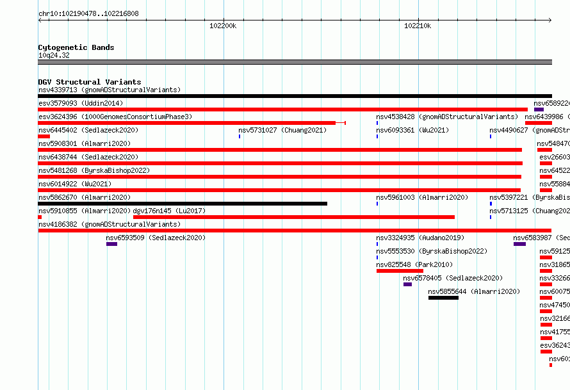The image size is (570, 390).
Task: Click the purple nsv6578405 variant bar
Action: point(407,284)
